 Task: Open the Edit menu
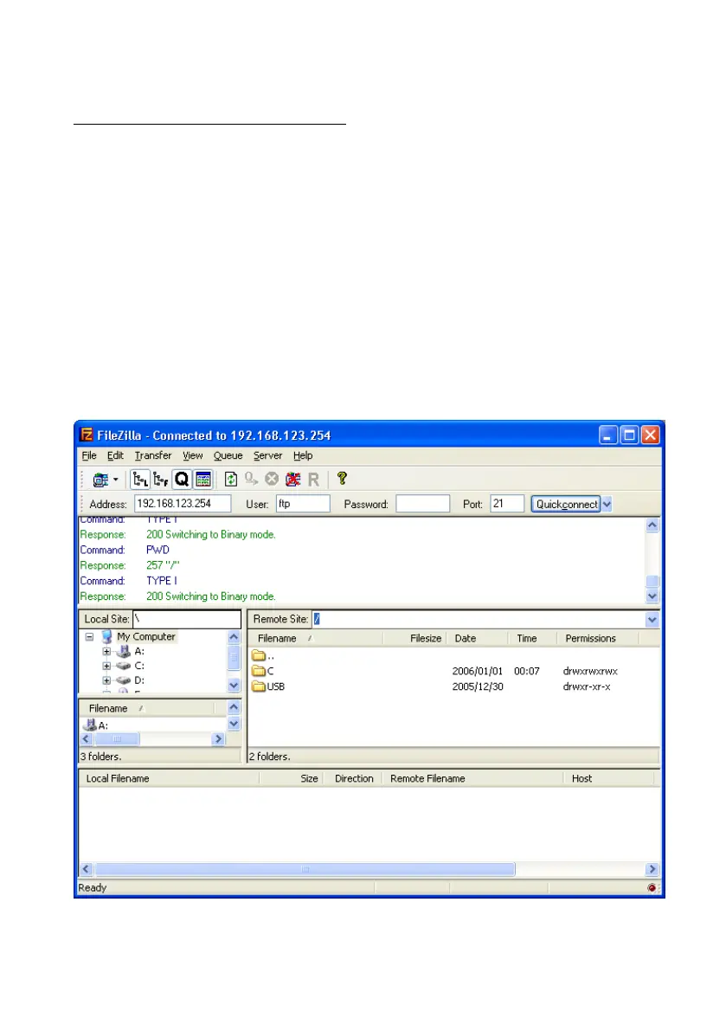pyautogui.click(x=115, y=455)
